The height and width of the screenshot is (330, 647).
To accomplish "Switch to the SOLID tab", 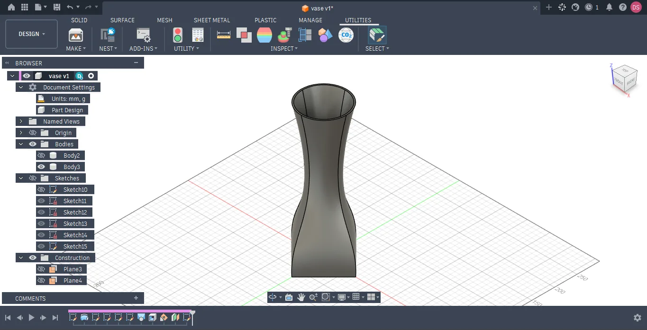I will 79,20.
